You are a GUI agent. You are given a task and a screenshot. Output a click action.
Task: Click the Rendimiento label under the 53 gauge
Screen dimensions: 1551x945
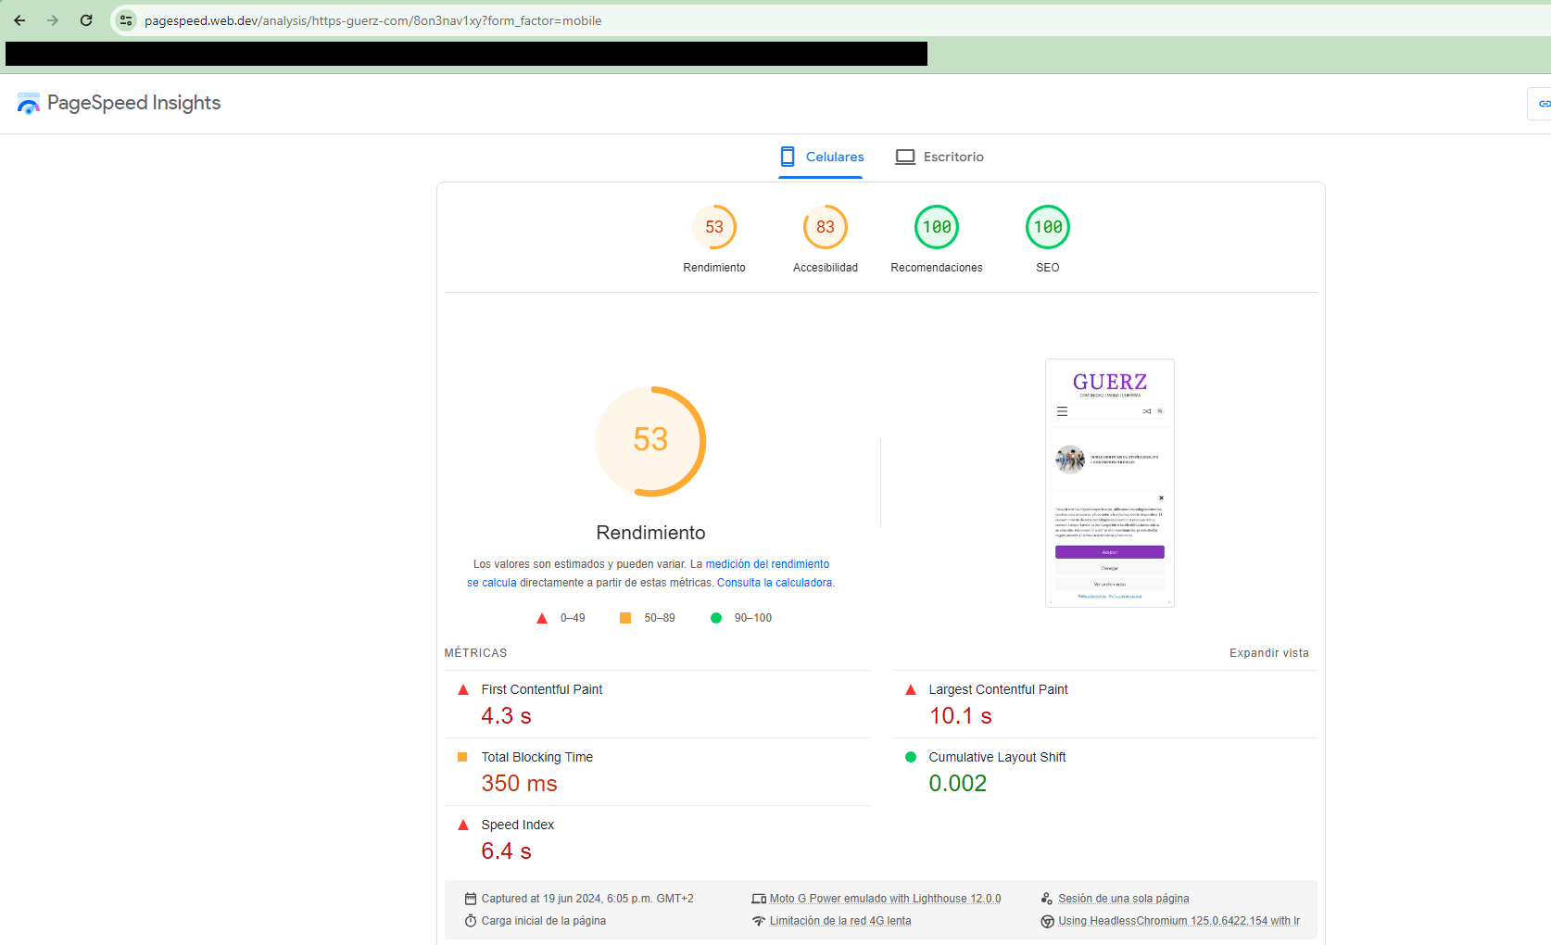pyautogui.click(x=714, y=268)
